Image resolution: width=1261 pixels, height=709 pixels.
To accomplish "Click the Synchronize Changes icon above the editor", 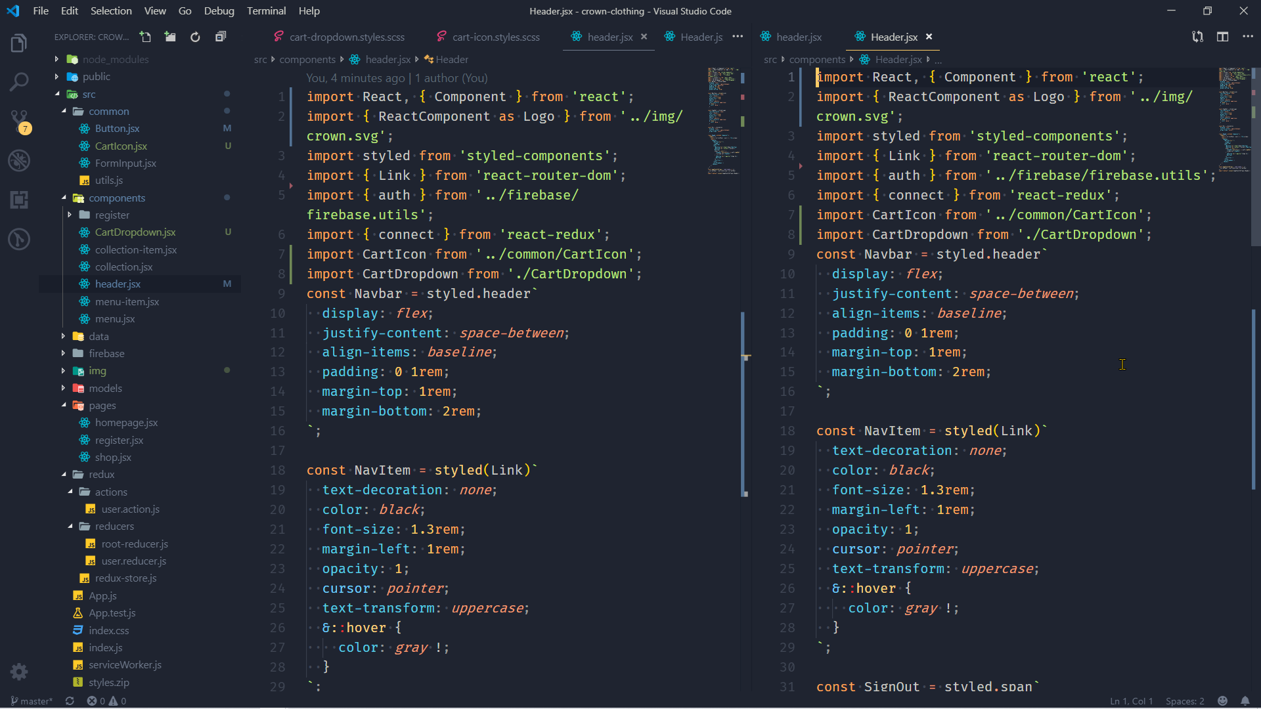I will tap(1197, 37).
